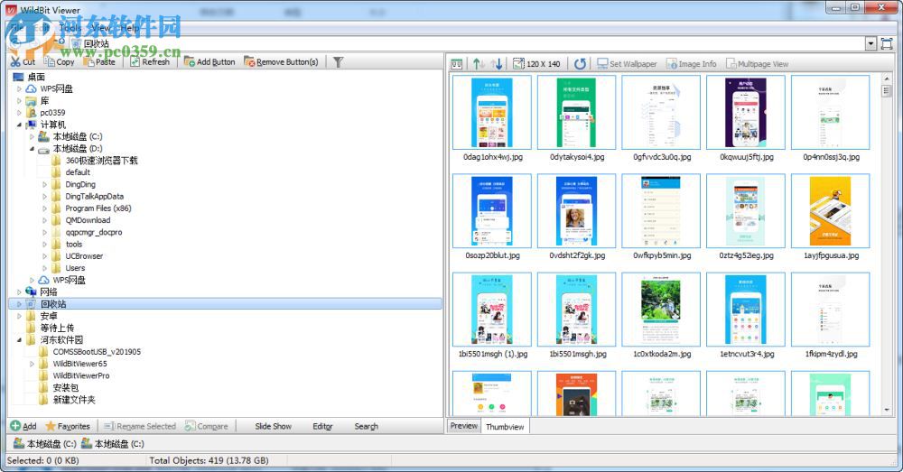
Task: Open the Search tab
Action: point(367,426)
